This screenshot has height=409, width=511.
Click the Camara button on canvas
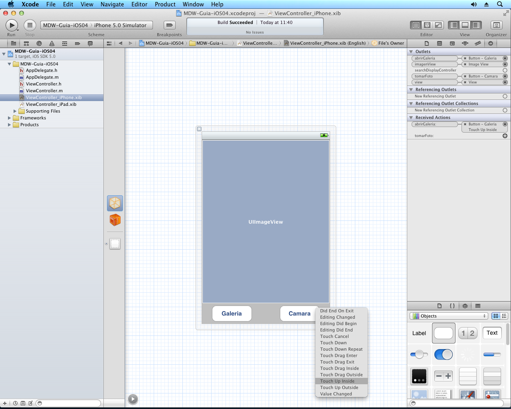pos(299,314)
